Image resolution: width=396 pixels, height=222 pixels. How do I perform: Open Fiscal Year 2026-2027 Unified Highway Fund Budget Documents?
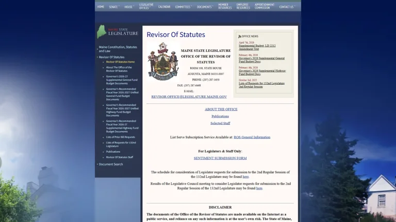pyautogui.click(x=122, y=110)
